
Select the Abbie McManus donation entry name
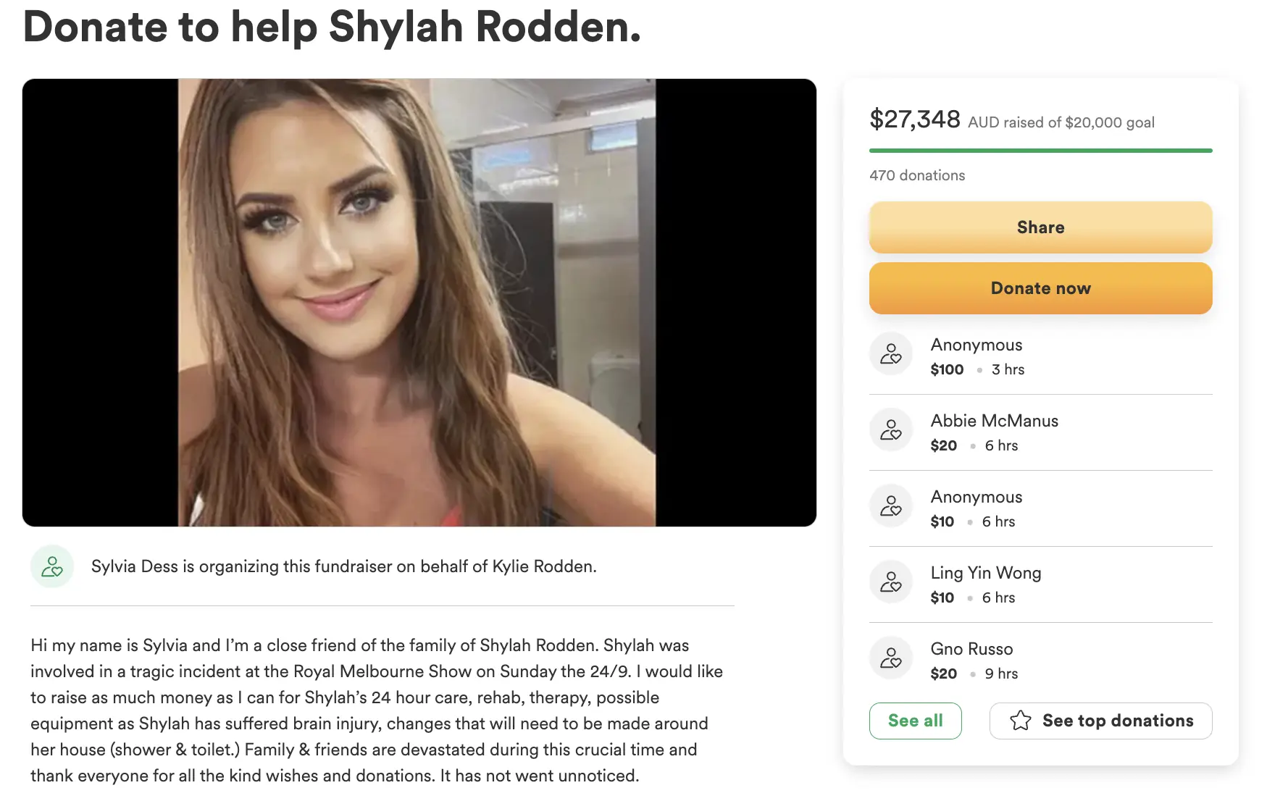coord(994,421)
